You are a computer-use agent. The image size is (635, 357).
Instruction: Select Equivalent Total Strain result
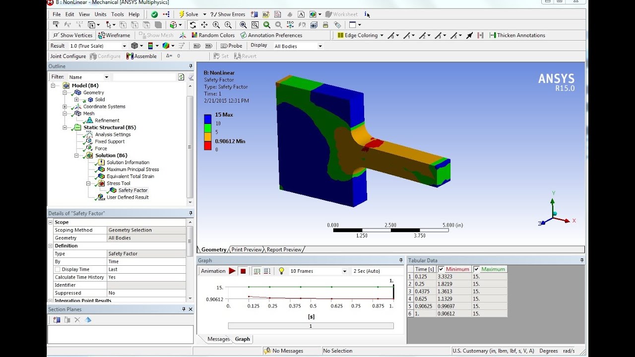(x=130, y=177)
